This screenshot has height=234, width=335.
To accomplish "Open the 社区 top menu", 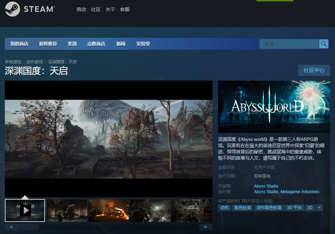I will [x=96, y=9].
